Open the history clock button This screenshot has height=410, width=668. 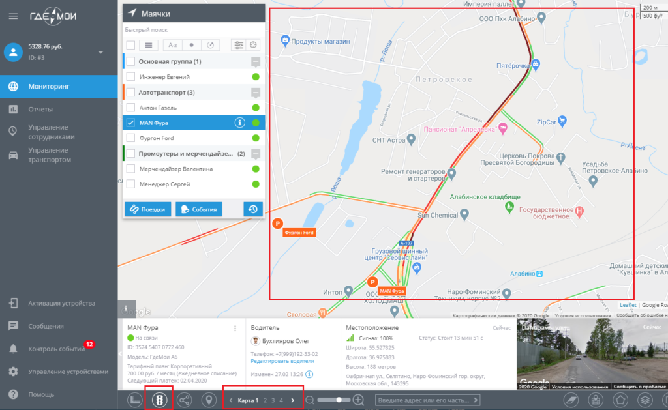[253, 209]
